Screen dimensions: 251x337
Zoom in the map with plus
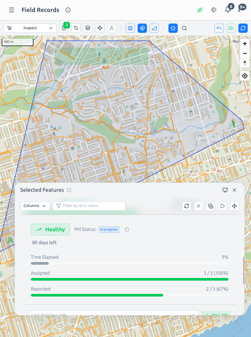coord(245,44)
